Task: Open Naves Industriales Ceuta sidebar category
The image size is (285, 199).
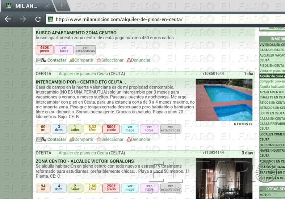Action: pyautogui.click(x=272, y=153)
